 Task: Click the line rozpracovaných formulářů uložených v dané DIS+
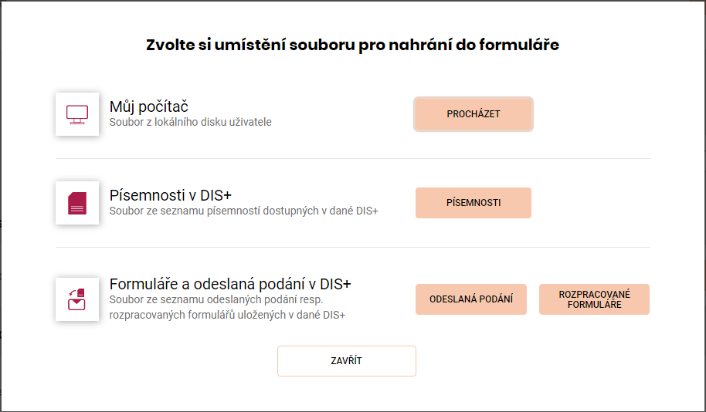click(227, 315)
